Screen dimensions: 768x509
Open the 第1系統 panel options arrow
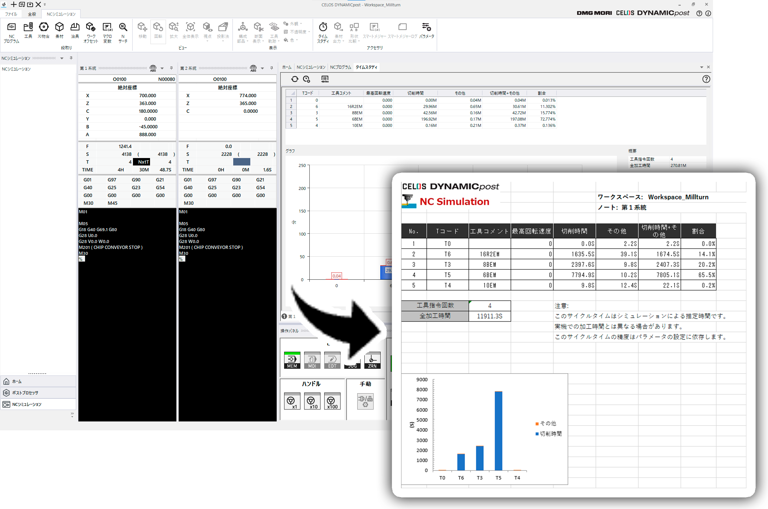162,68
